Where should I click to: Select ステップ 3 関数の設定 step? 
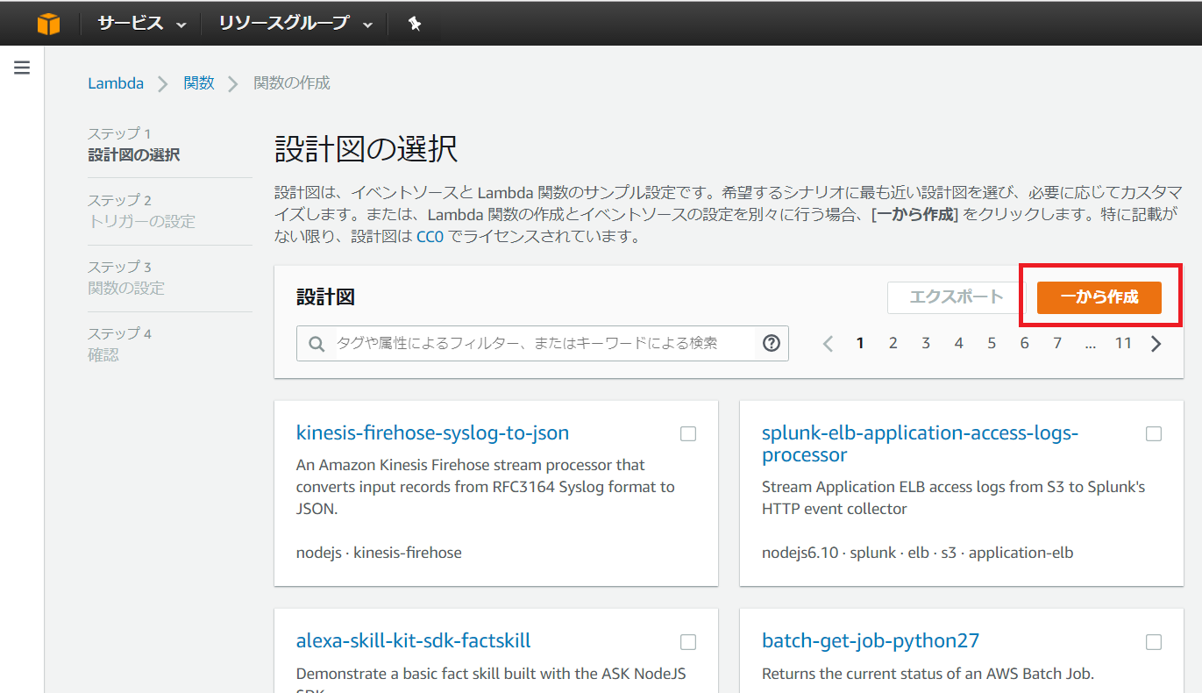pos(126,278)
